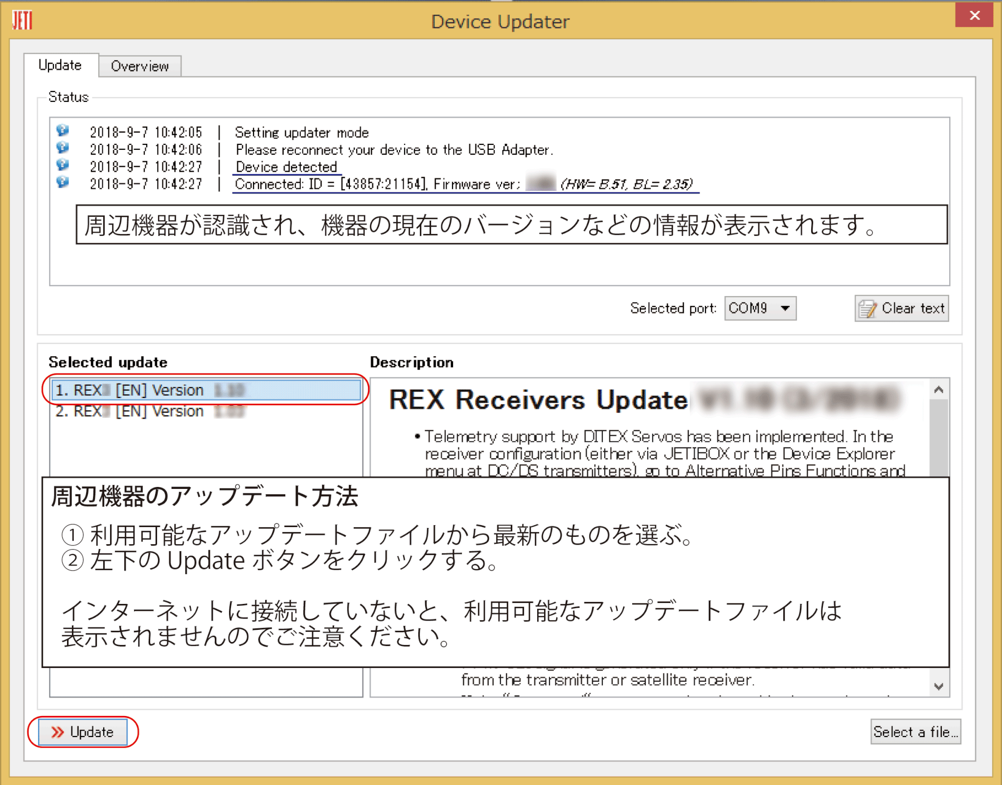Close the Device Updater window
The height and width of the screenshot is (785, 1002).
[x=974, y=15]
